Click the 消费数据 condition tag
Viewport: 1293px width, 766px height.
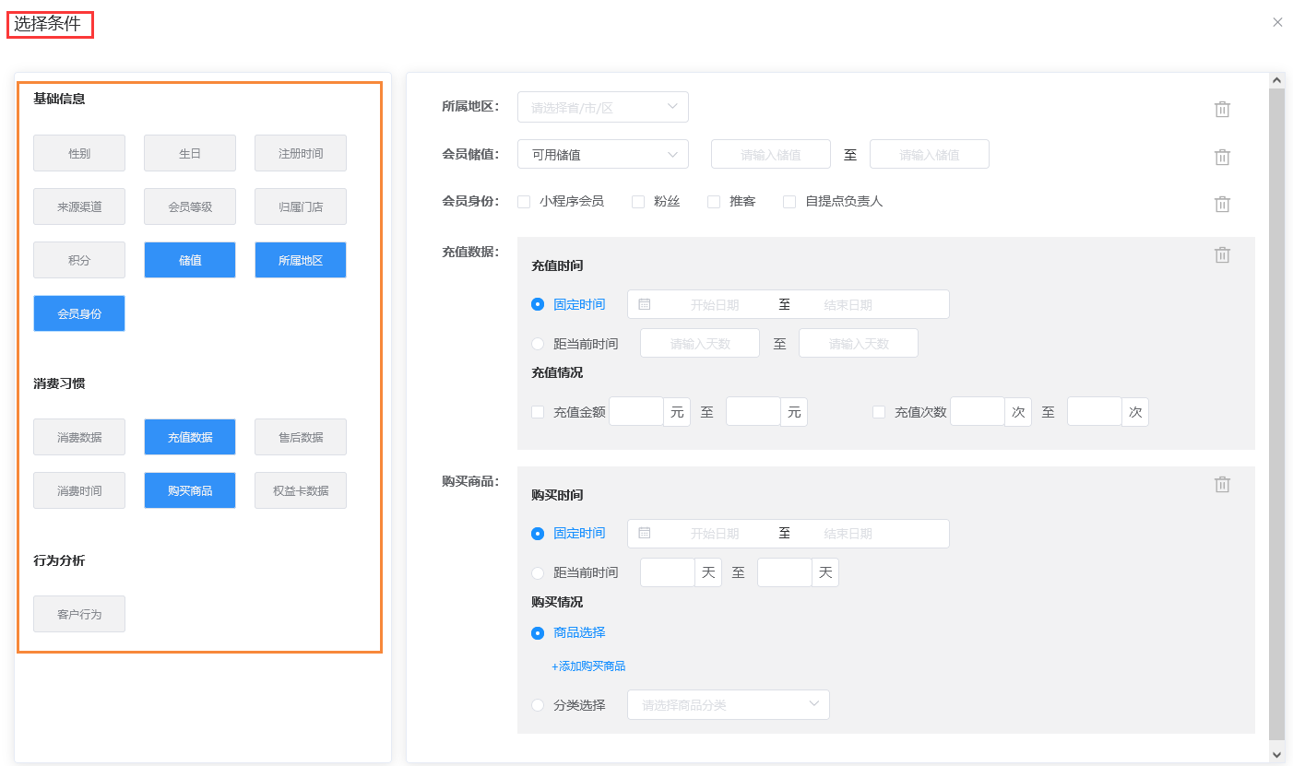tap(79, 437)
